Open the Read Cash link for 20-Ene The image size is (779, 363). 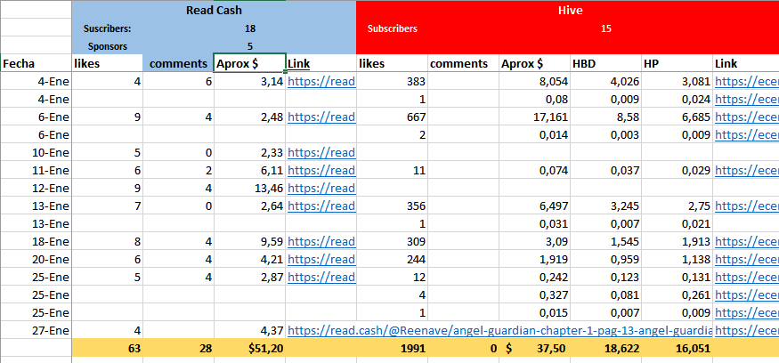pyautogui.click(x=321, y=259)
